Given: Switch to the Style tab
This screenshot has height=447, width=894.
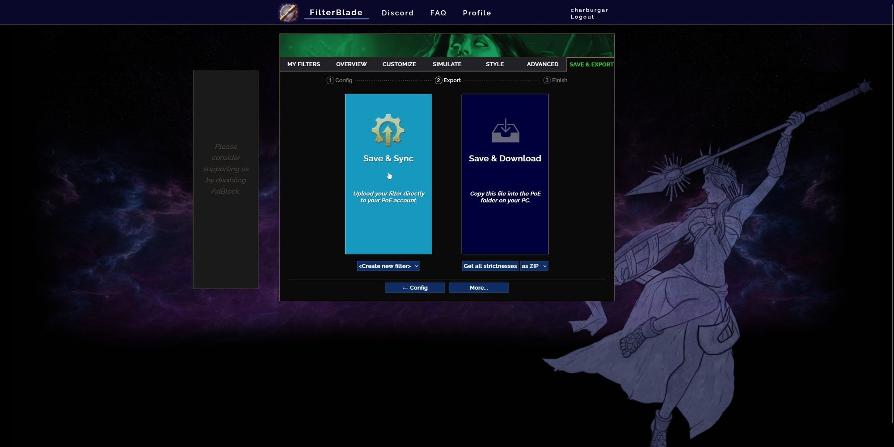Looking at the screenshot, I should click(495, 64).
